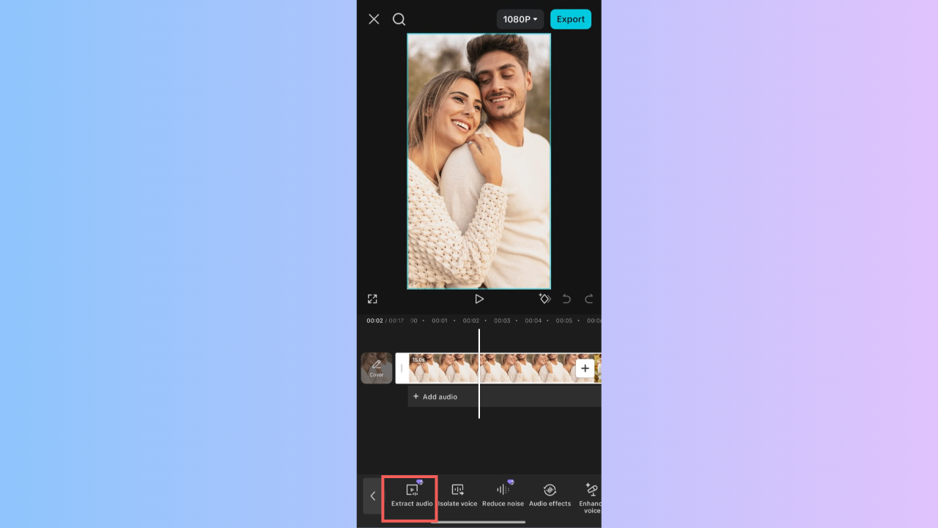938x528 pixels.
Task: Add a keyframe with diamond icon
Action: [544, 298]
